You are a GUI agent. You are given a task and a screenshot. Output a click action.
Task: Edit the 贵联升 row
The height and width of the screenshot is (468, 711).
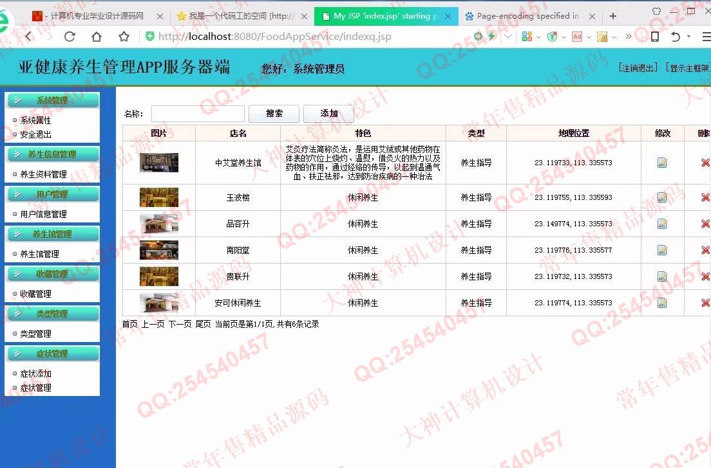click(x=662, y=276)
